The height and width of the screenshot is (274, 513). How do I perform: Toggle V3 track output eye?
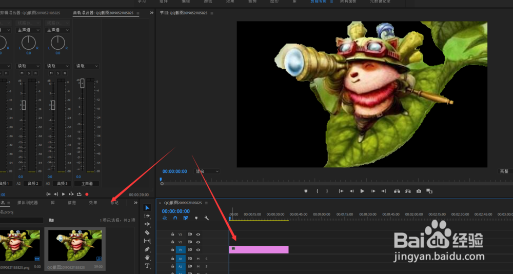point(198,234)
